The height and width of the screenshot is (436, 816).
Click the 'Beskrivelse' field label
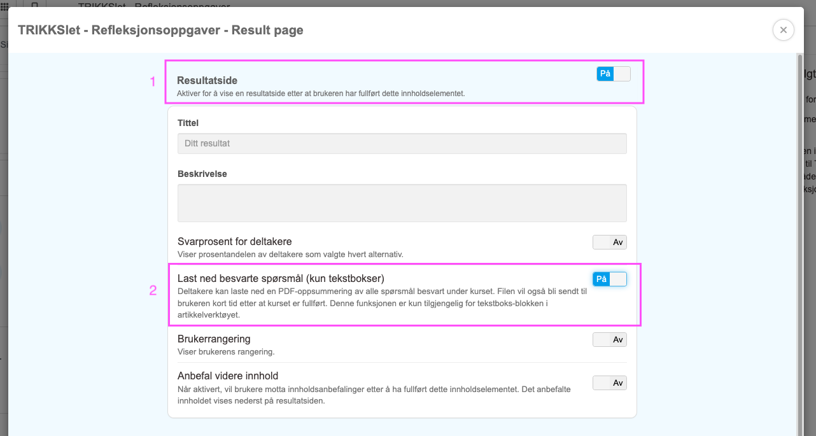[x=202, y=173]
